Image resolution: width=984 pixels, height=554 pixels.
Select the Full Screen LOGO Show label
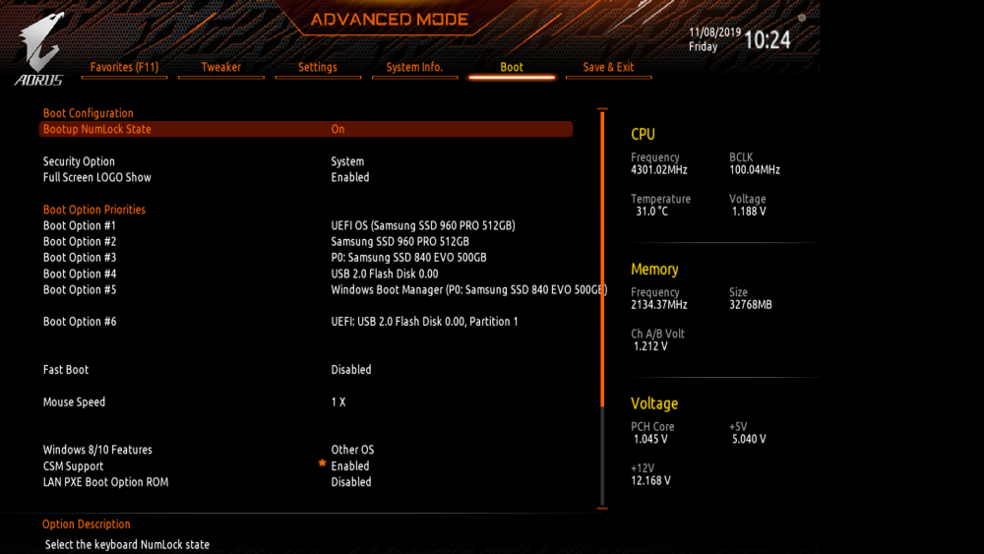(96, 177)
